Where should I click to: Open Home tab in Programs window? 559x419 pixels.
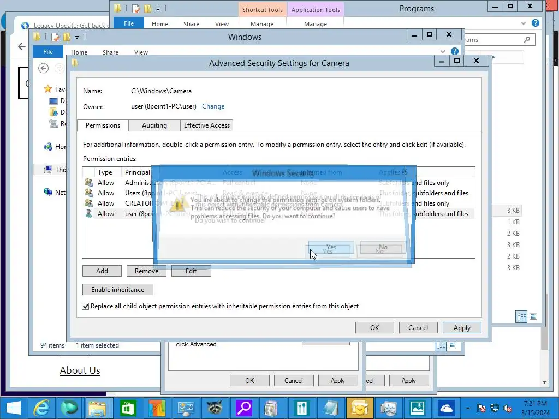click(160, 24)
